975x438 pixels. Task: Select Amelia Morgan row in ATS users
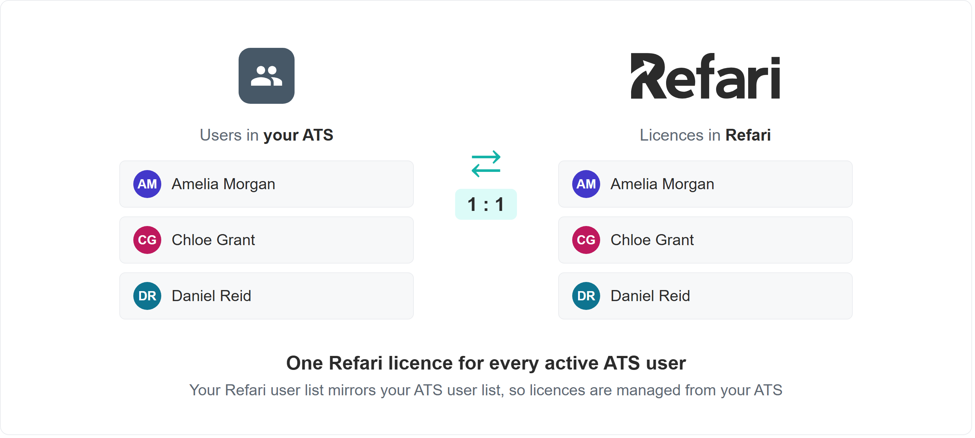point(267,184)
